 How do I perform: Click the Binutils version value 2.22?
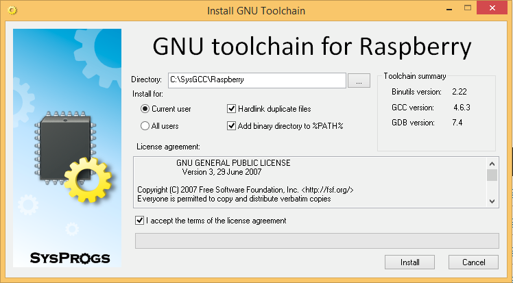click(460, 92)
